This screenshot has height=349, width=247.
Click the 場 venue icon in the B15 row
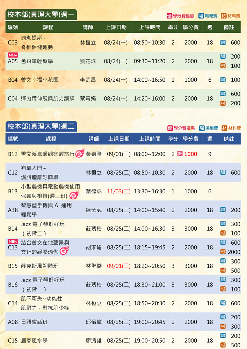point(223,261)
